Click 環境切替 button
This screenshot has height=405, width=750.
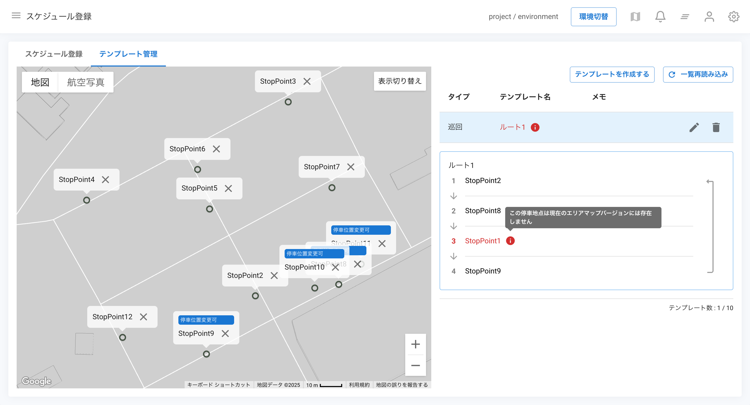[x=593, y=17]
